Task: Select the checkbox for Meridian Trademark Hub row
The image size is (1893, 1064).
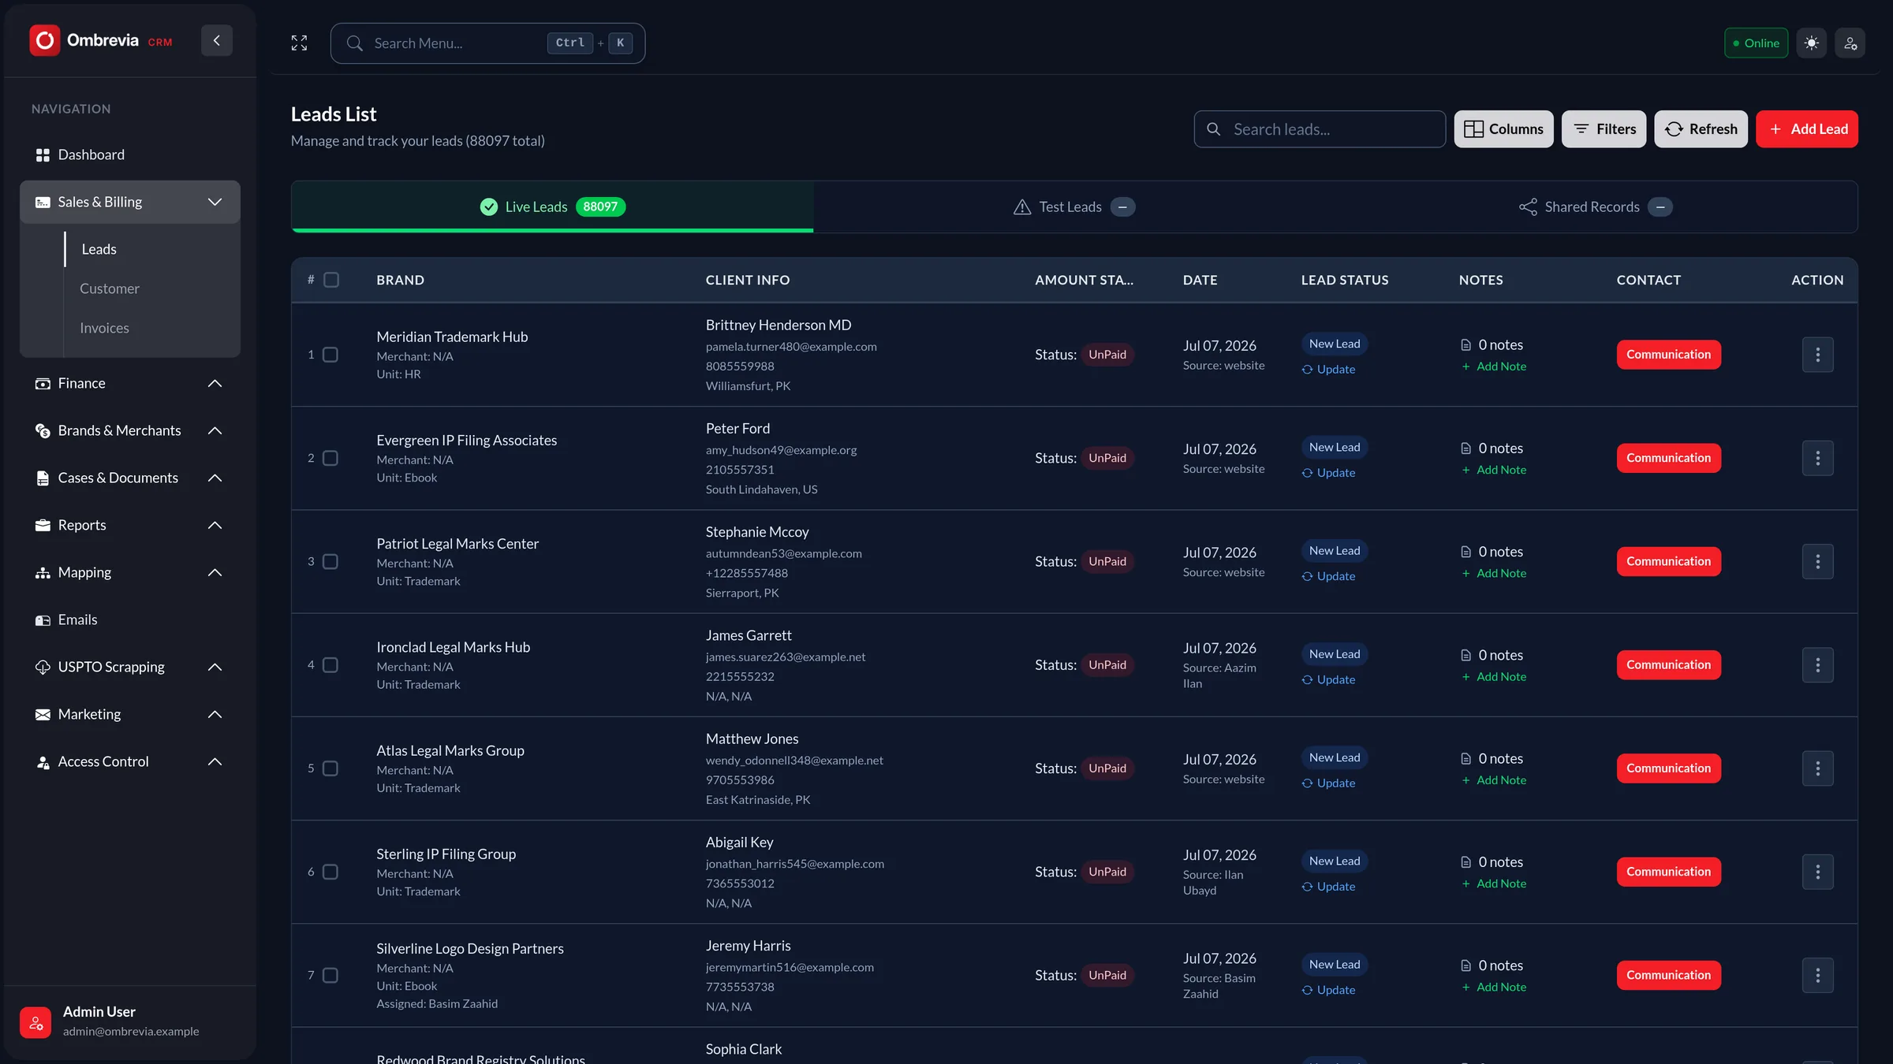Action: [330, 355]
